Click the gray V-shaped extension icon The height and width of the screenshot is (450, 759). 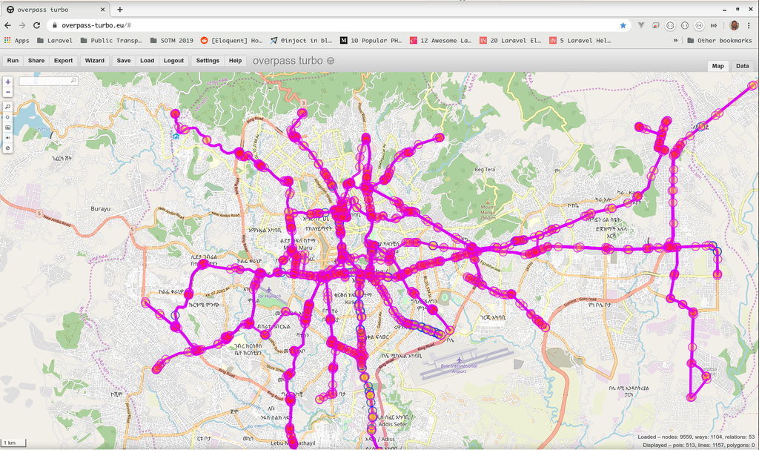point(641,25)
